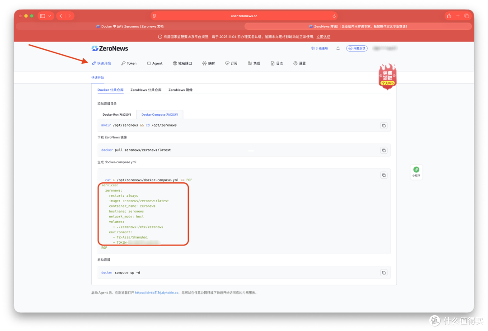Expand the sidebar tab group dropdown
Screen dimensions: 488x331
pyautogui.click(x=50, y=16)
